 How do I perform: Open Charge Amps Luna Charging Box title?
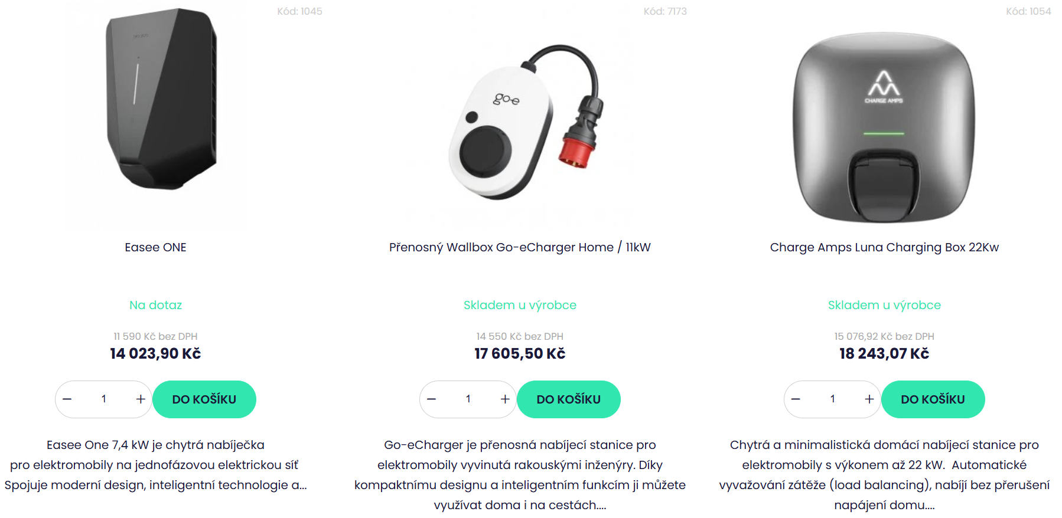884,247
